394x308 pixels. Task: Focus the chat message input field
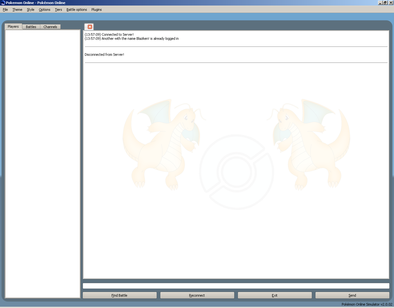(x=236, y=286)
